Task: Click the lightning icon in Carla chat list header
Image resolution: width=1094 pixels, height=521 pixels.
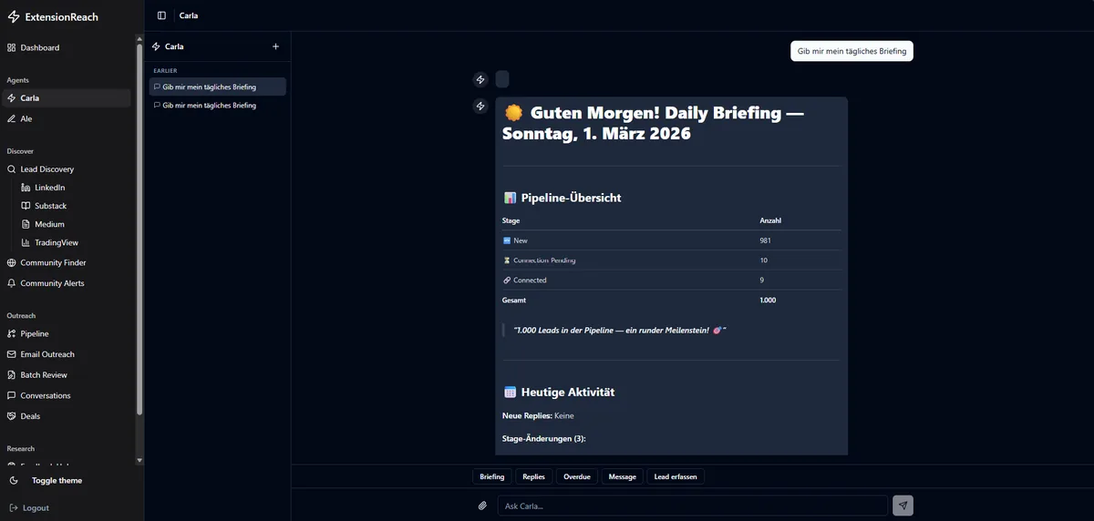Action: (x=156, y=46)
